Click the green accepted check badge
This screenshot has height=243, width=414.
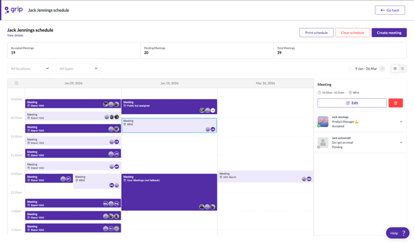point(318,126)
